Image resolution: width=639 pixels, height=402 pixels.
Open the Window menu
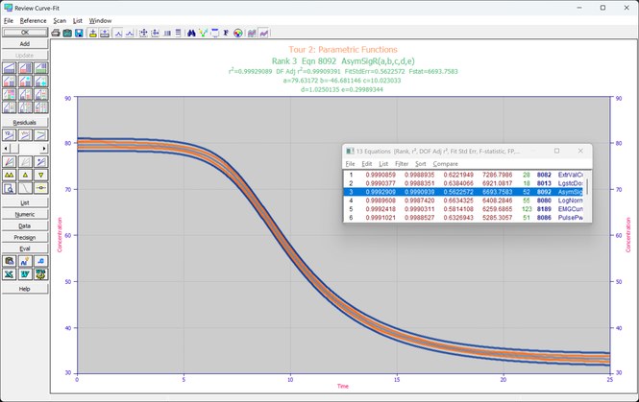coord(100,21)
